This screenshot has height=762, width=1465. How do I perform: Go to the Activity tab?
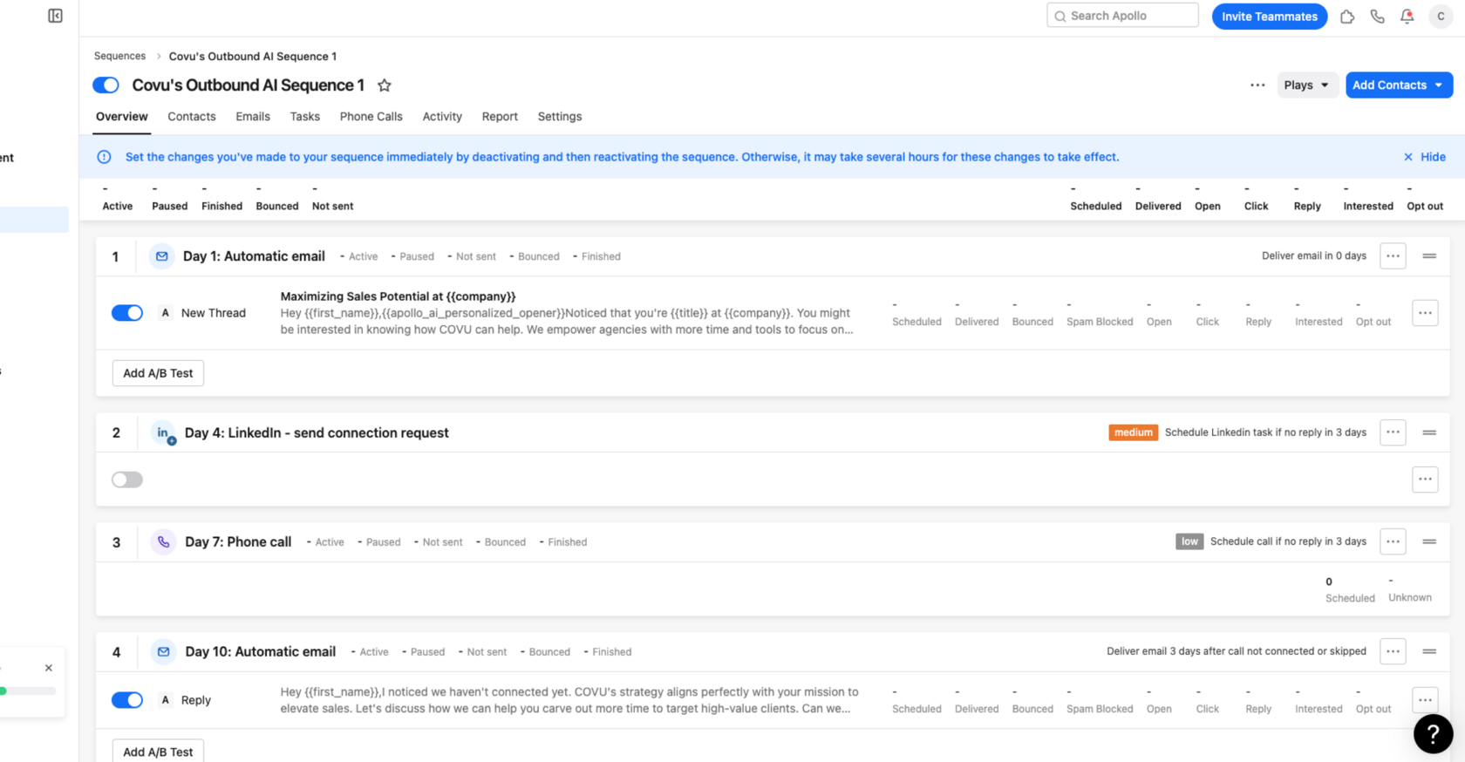[x=442, y=117]
